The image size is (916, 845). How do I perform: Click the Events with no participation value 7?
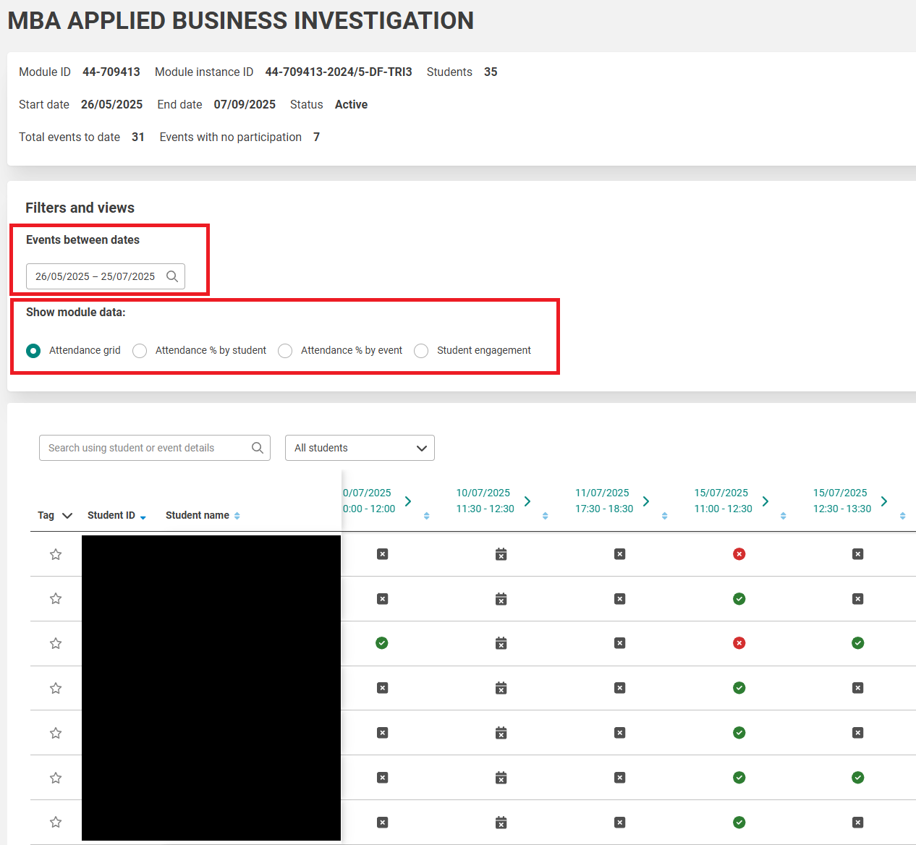click(x=316, y=137)
